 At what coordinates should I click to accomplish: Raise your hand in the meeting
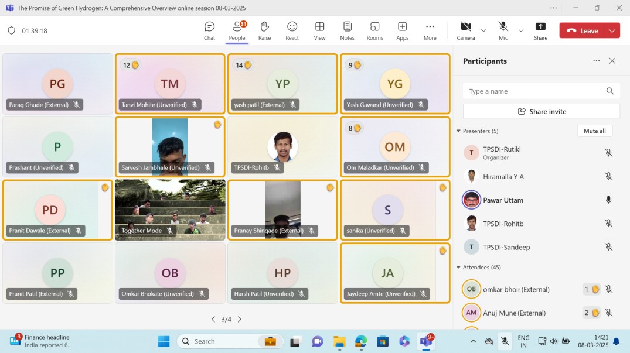point(264,30)
